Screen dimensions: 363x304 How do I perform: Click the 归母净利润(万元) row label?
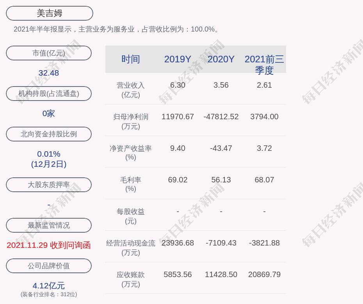pyautogui.click(x=131, y=121)
